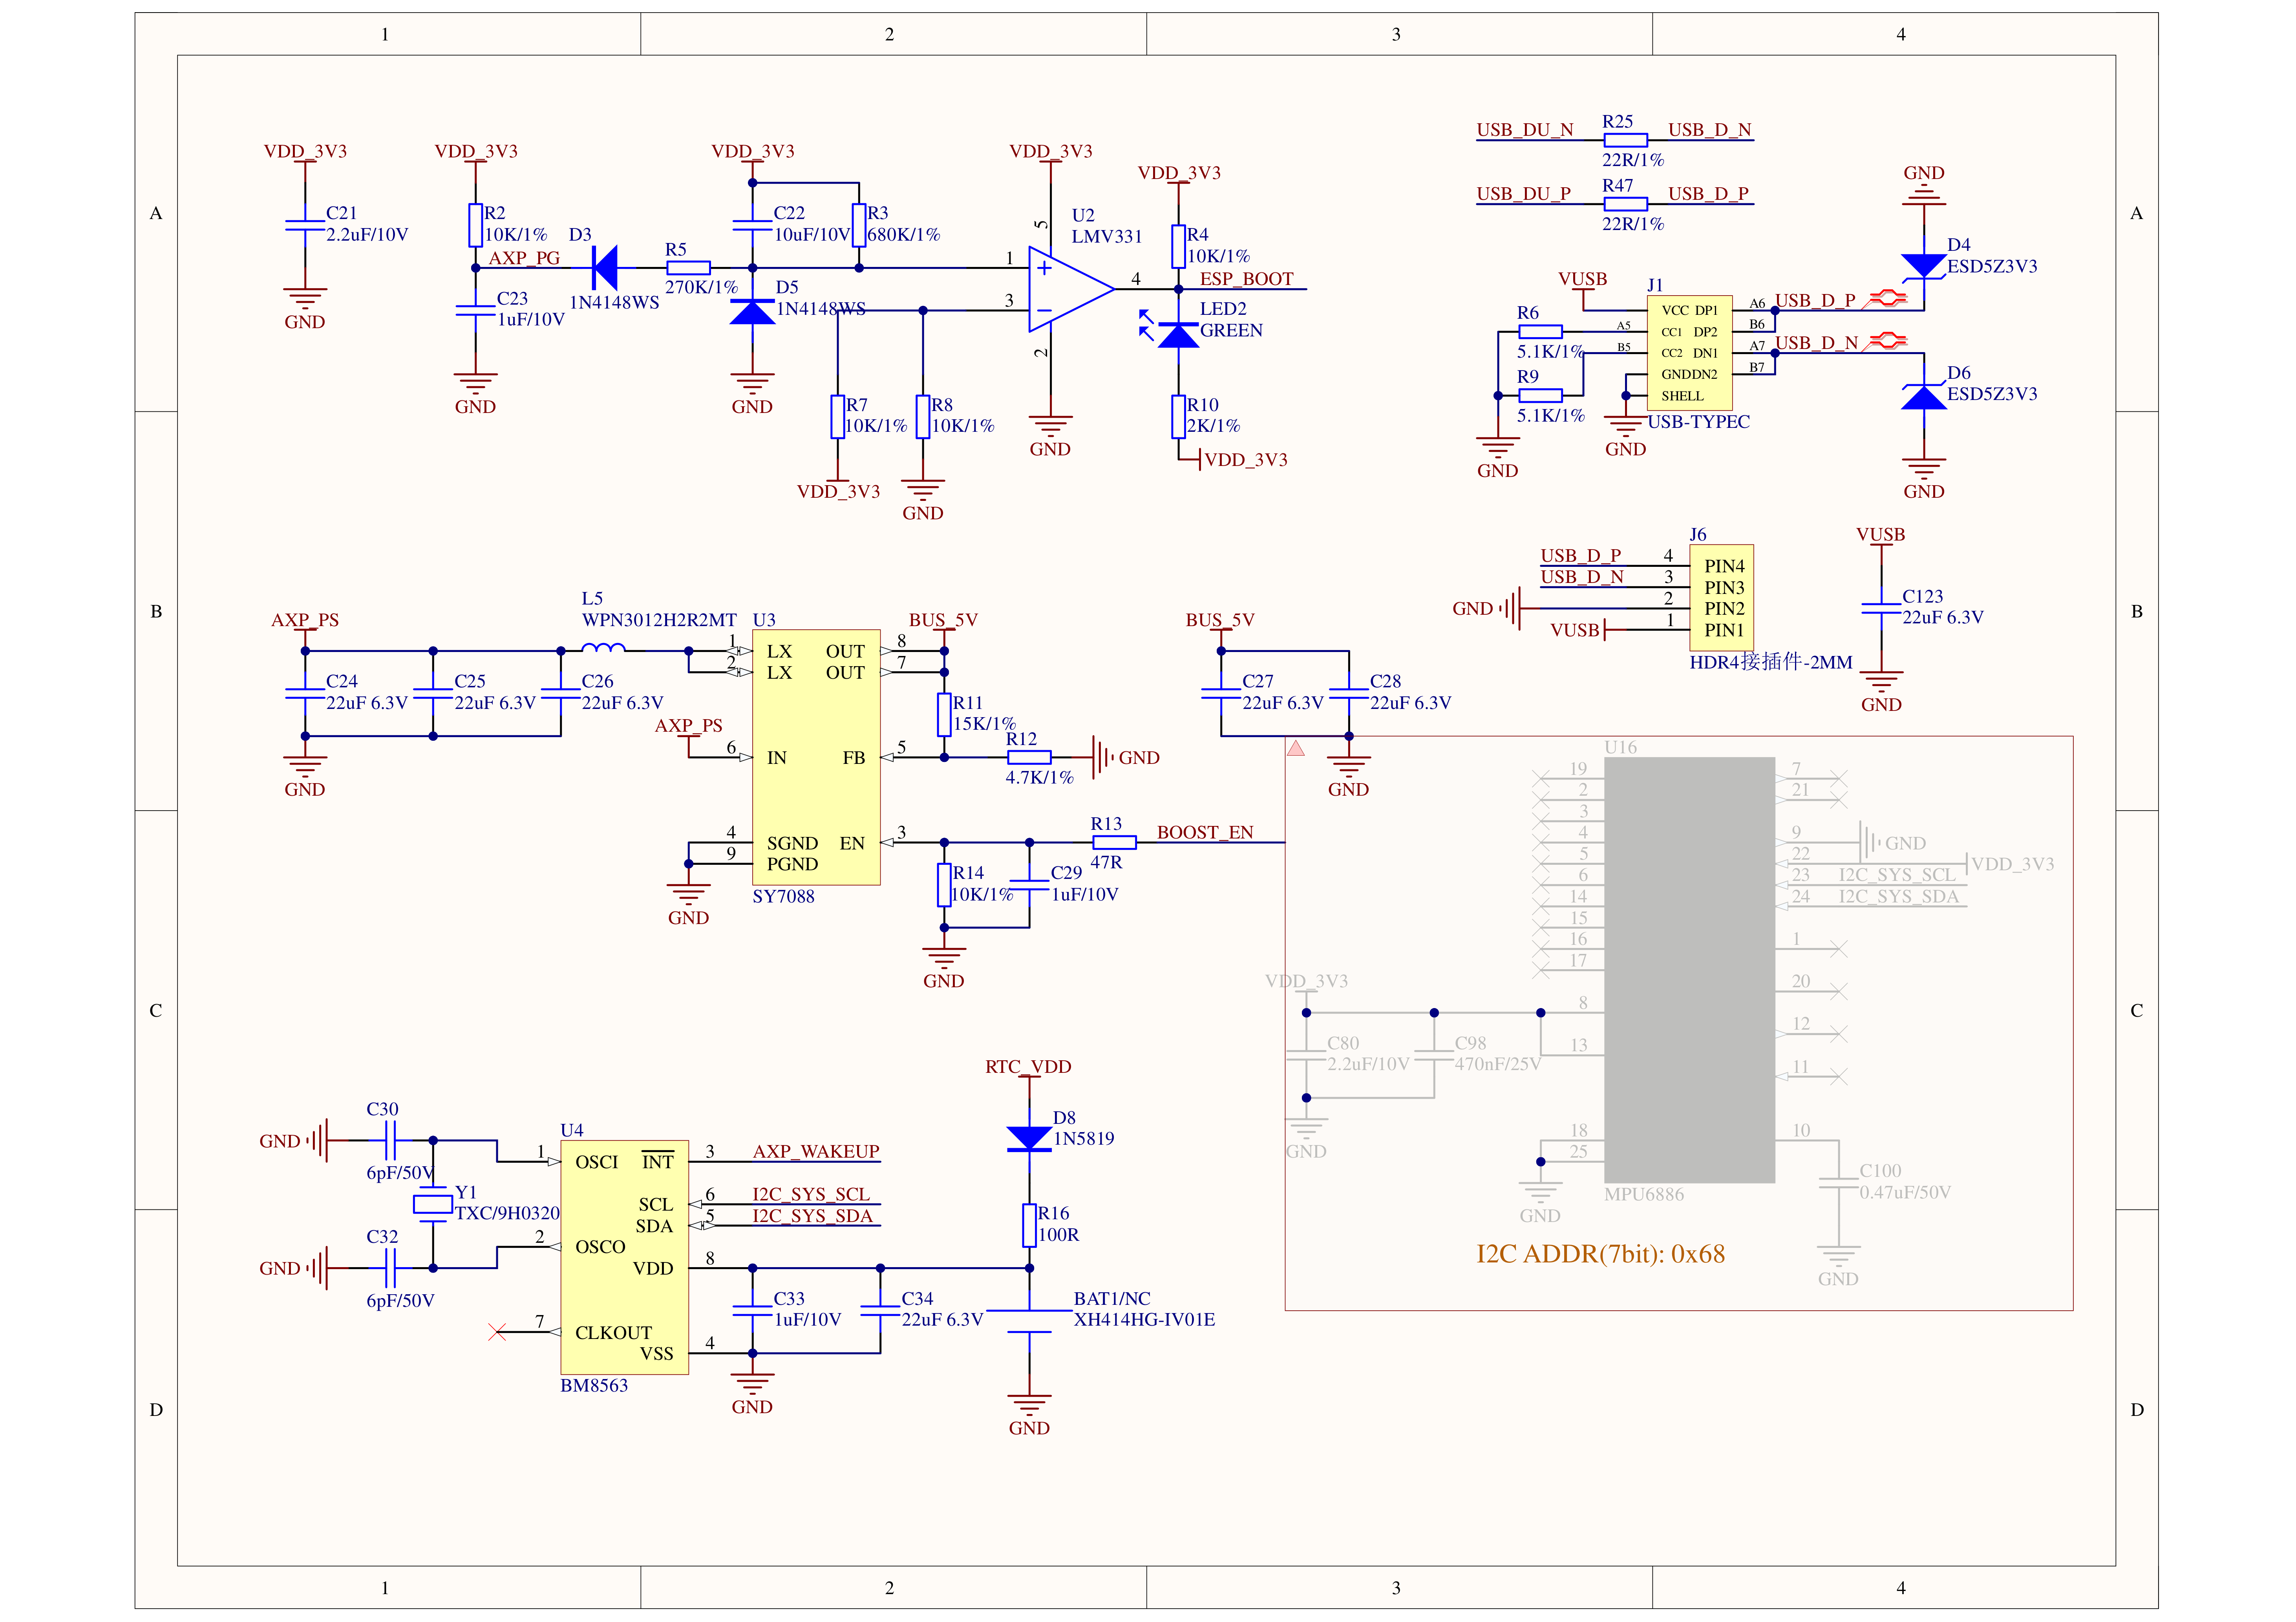Click the R4 10K/1% resistor symbol

(1178, 246)
